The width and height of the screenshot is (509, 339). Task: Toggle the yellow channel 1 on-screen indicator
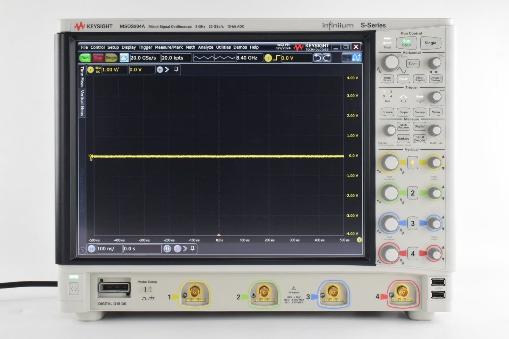pos(90,70)
